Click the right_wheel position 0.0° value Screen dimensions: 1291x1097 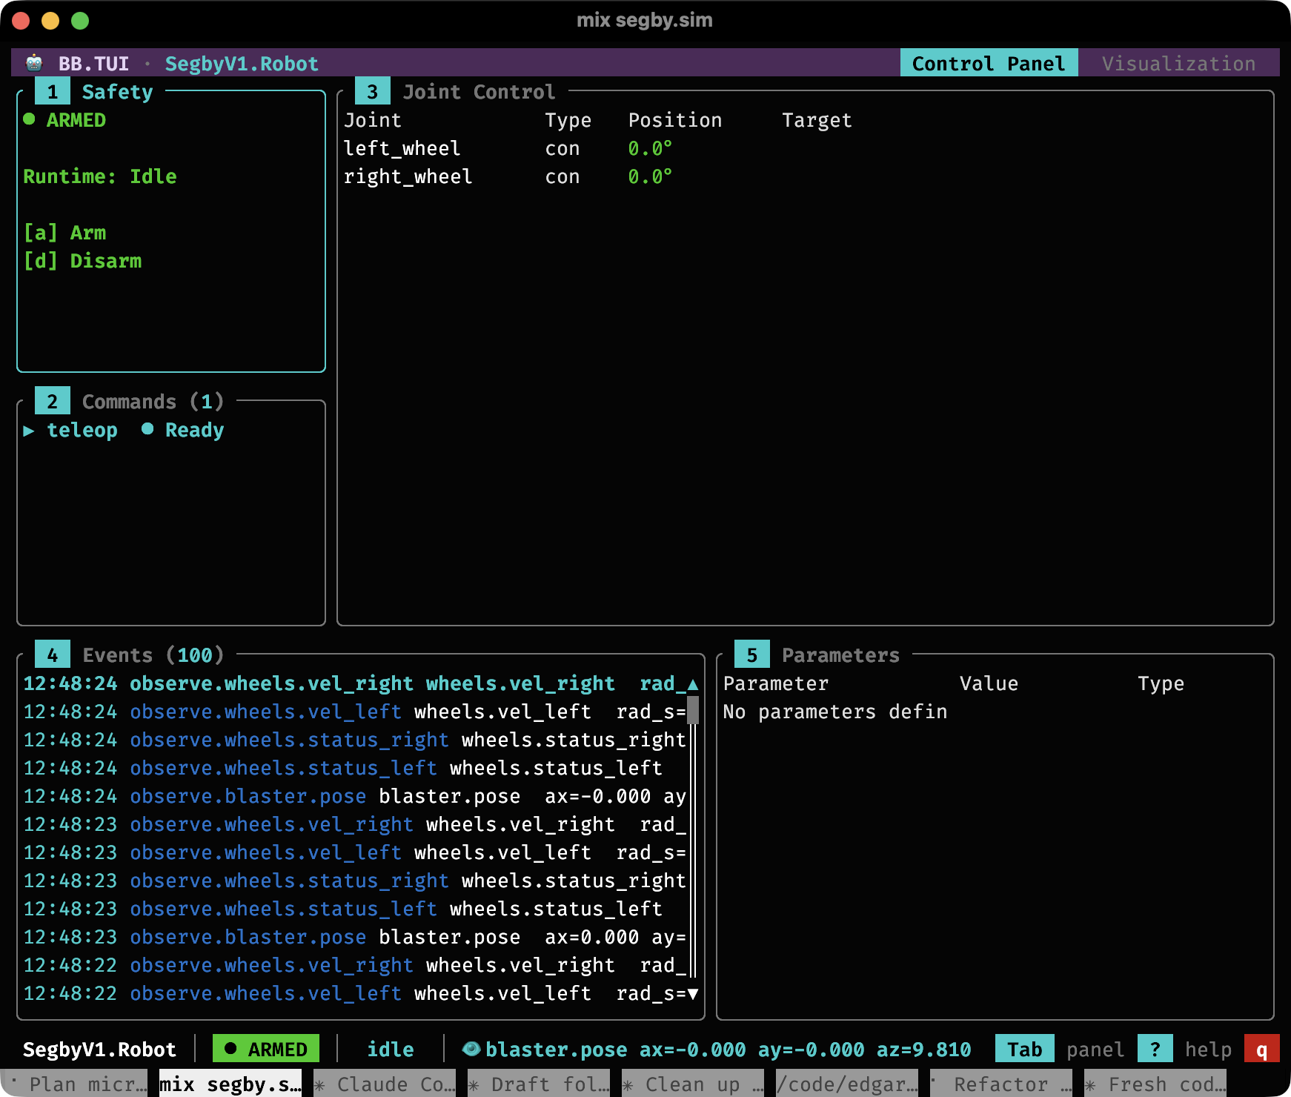650,176
